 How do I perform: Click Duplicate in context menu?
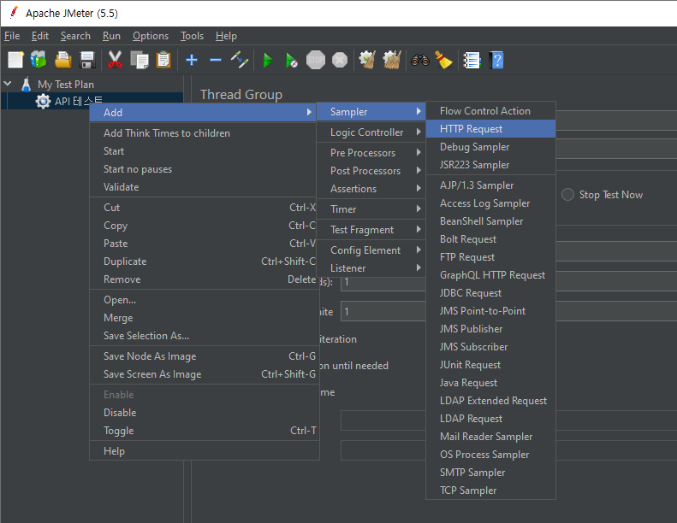[x=203, y=261]
